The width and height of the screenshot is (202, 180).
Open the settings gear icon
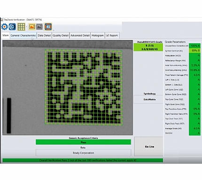(4, 27)
